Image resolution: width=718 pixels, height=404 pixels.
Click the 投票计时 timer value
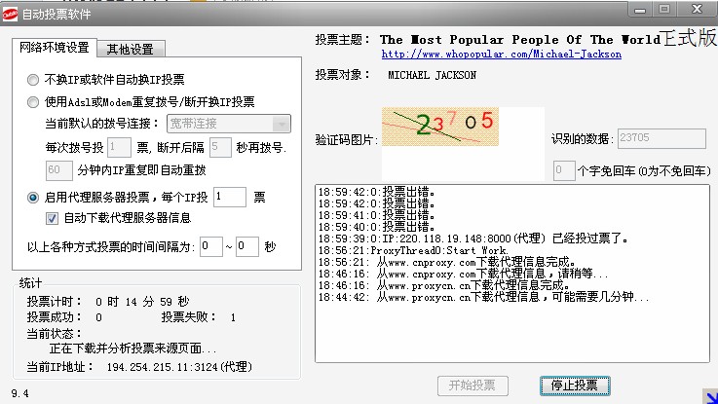click(x=142, y=302)
